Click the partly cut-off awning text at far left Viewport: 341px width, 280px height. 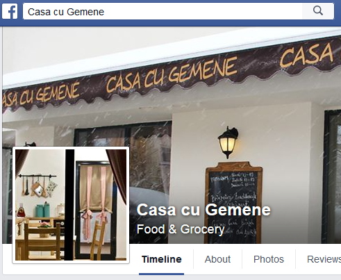(x=40, y=95)
